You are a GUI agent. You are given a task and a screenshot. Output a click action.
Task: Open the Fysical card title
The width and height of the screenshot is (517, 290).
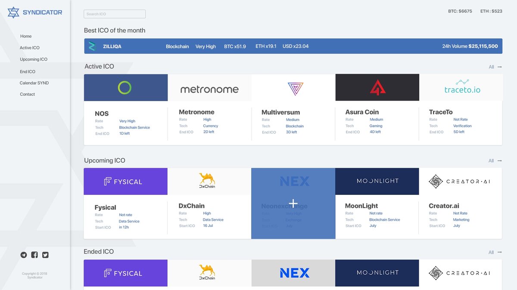pos(106,207)
